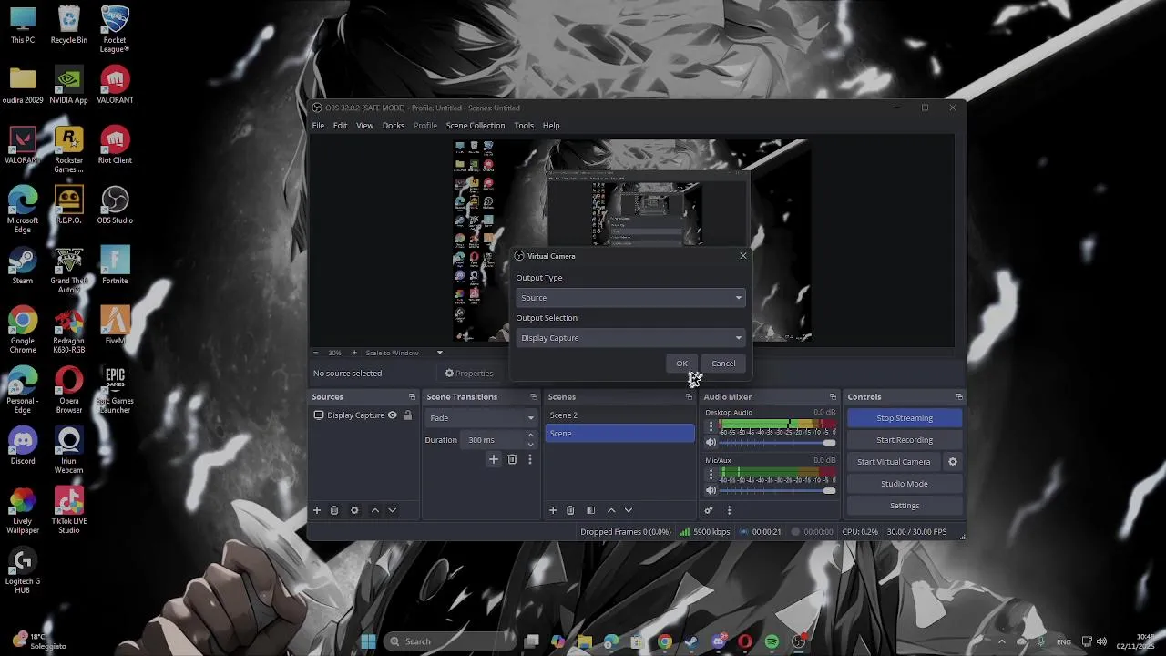Toggle lock on Display Capture source
The width and height of the screenshot is (1166, 656).
(408, 415)
